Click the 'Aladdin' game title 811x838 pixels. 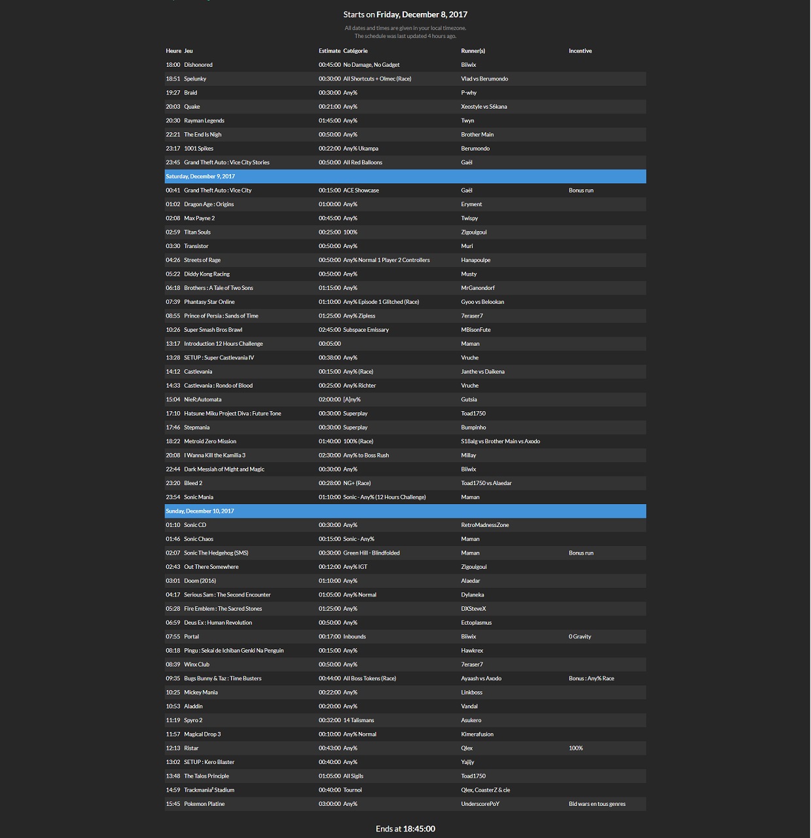[194, 706]
